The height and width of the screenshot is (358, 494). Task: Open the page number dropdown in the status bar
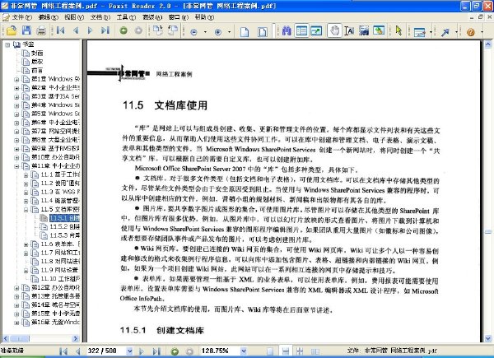129,351
